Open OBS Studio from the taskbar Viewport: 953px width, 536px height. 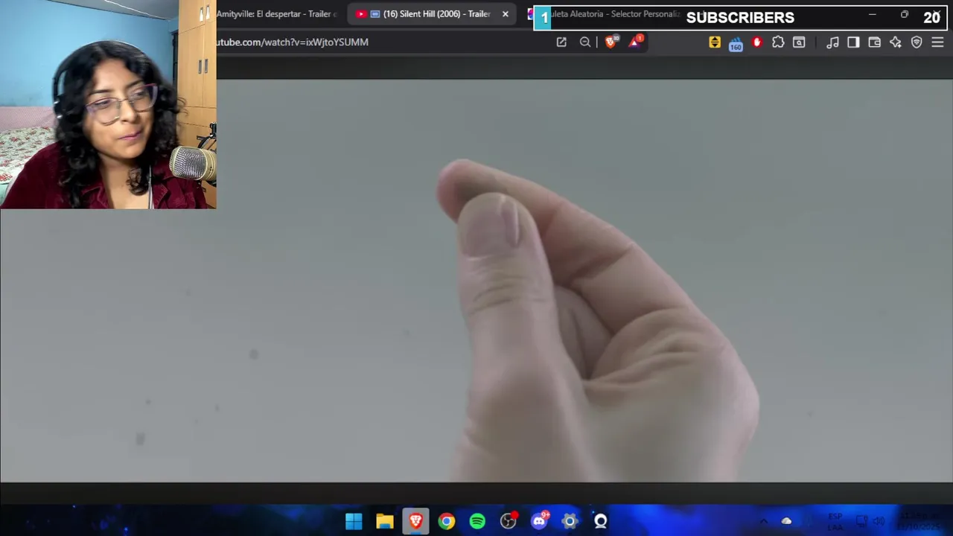(509, 521)
